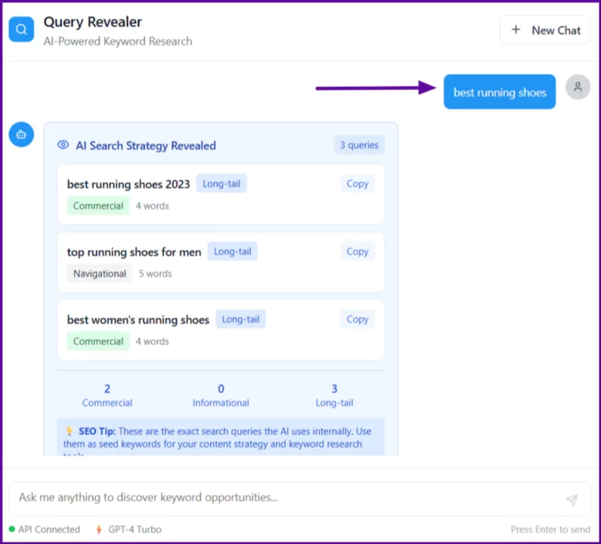Image resolution: width=601 pixels, height=544 pixels.
Task: Click the Informational count statistic
Action: tap(221, 396)
